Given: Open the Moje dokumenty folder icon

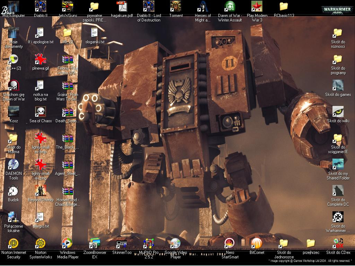Looking at the screenshot, I should (x=14, y=33).
